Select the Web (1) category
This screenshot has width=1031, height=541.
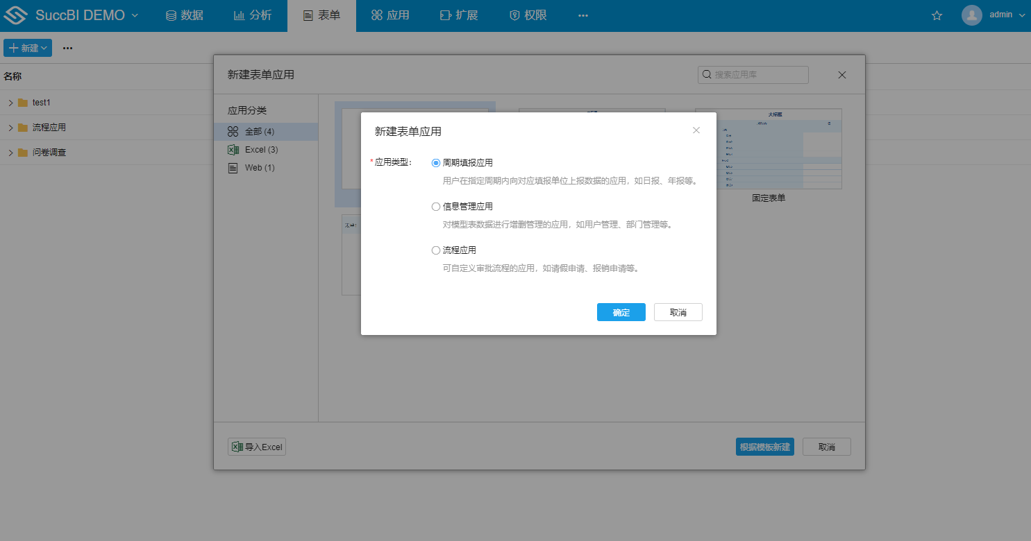pos(266,168)
